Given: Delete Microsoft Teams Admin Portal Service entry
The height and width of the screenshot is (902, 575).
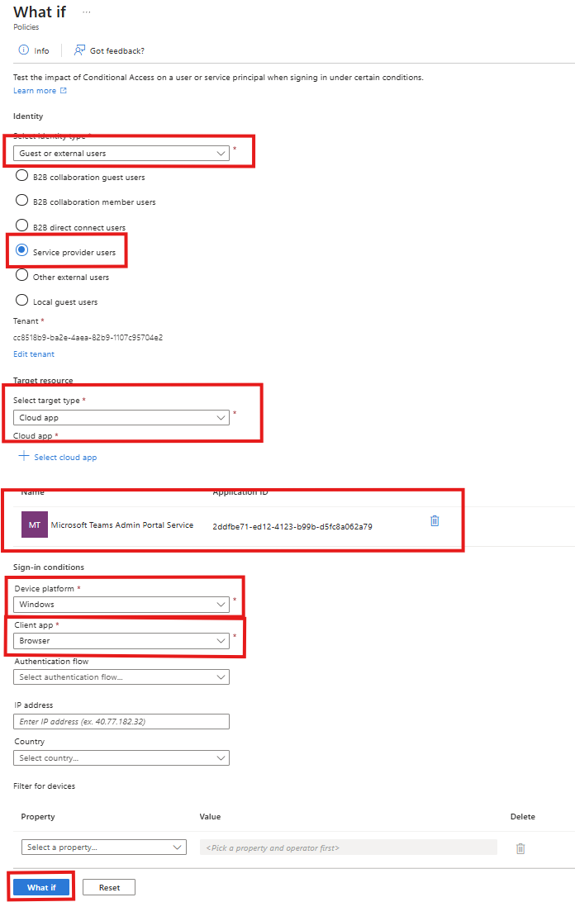Looking at the screenshot, I should [x=435, y=520].
